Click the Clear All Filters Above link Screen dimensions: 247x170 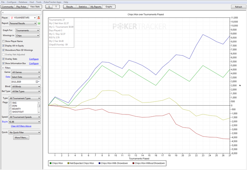tap(21, 126)
